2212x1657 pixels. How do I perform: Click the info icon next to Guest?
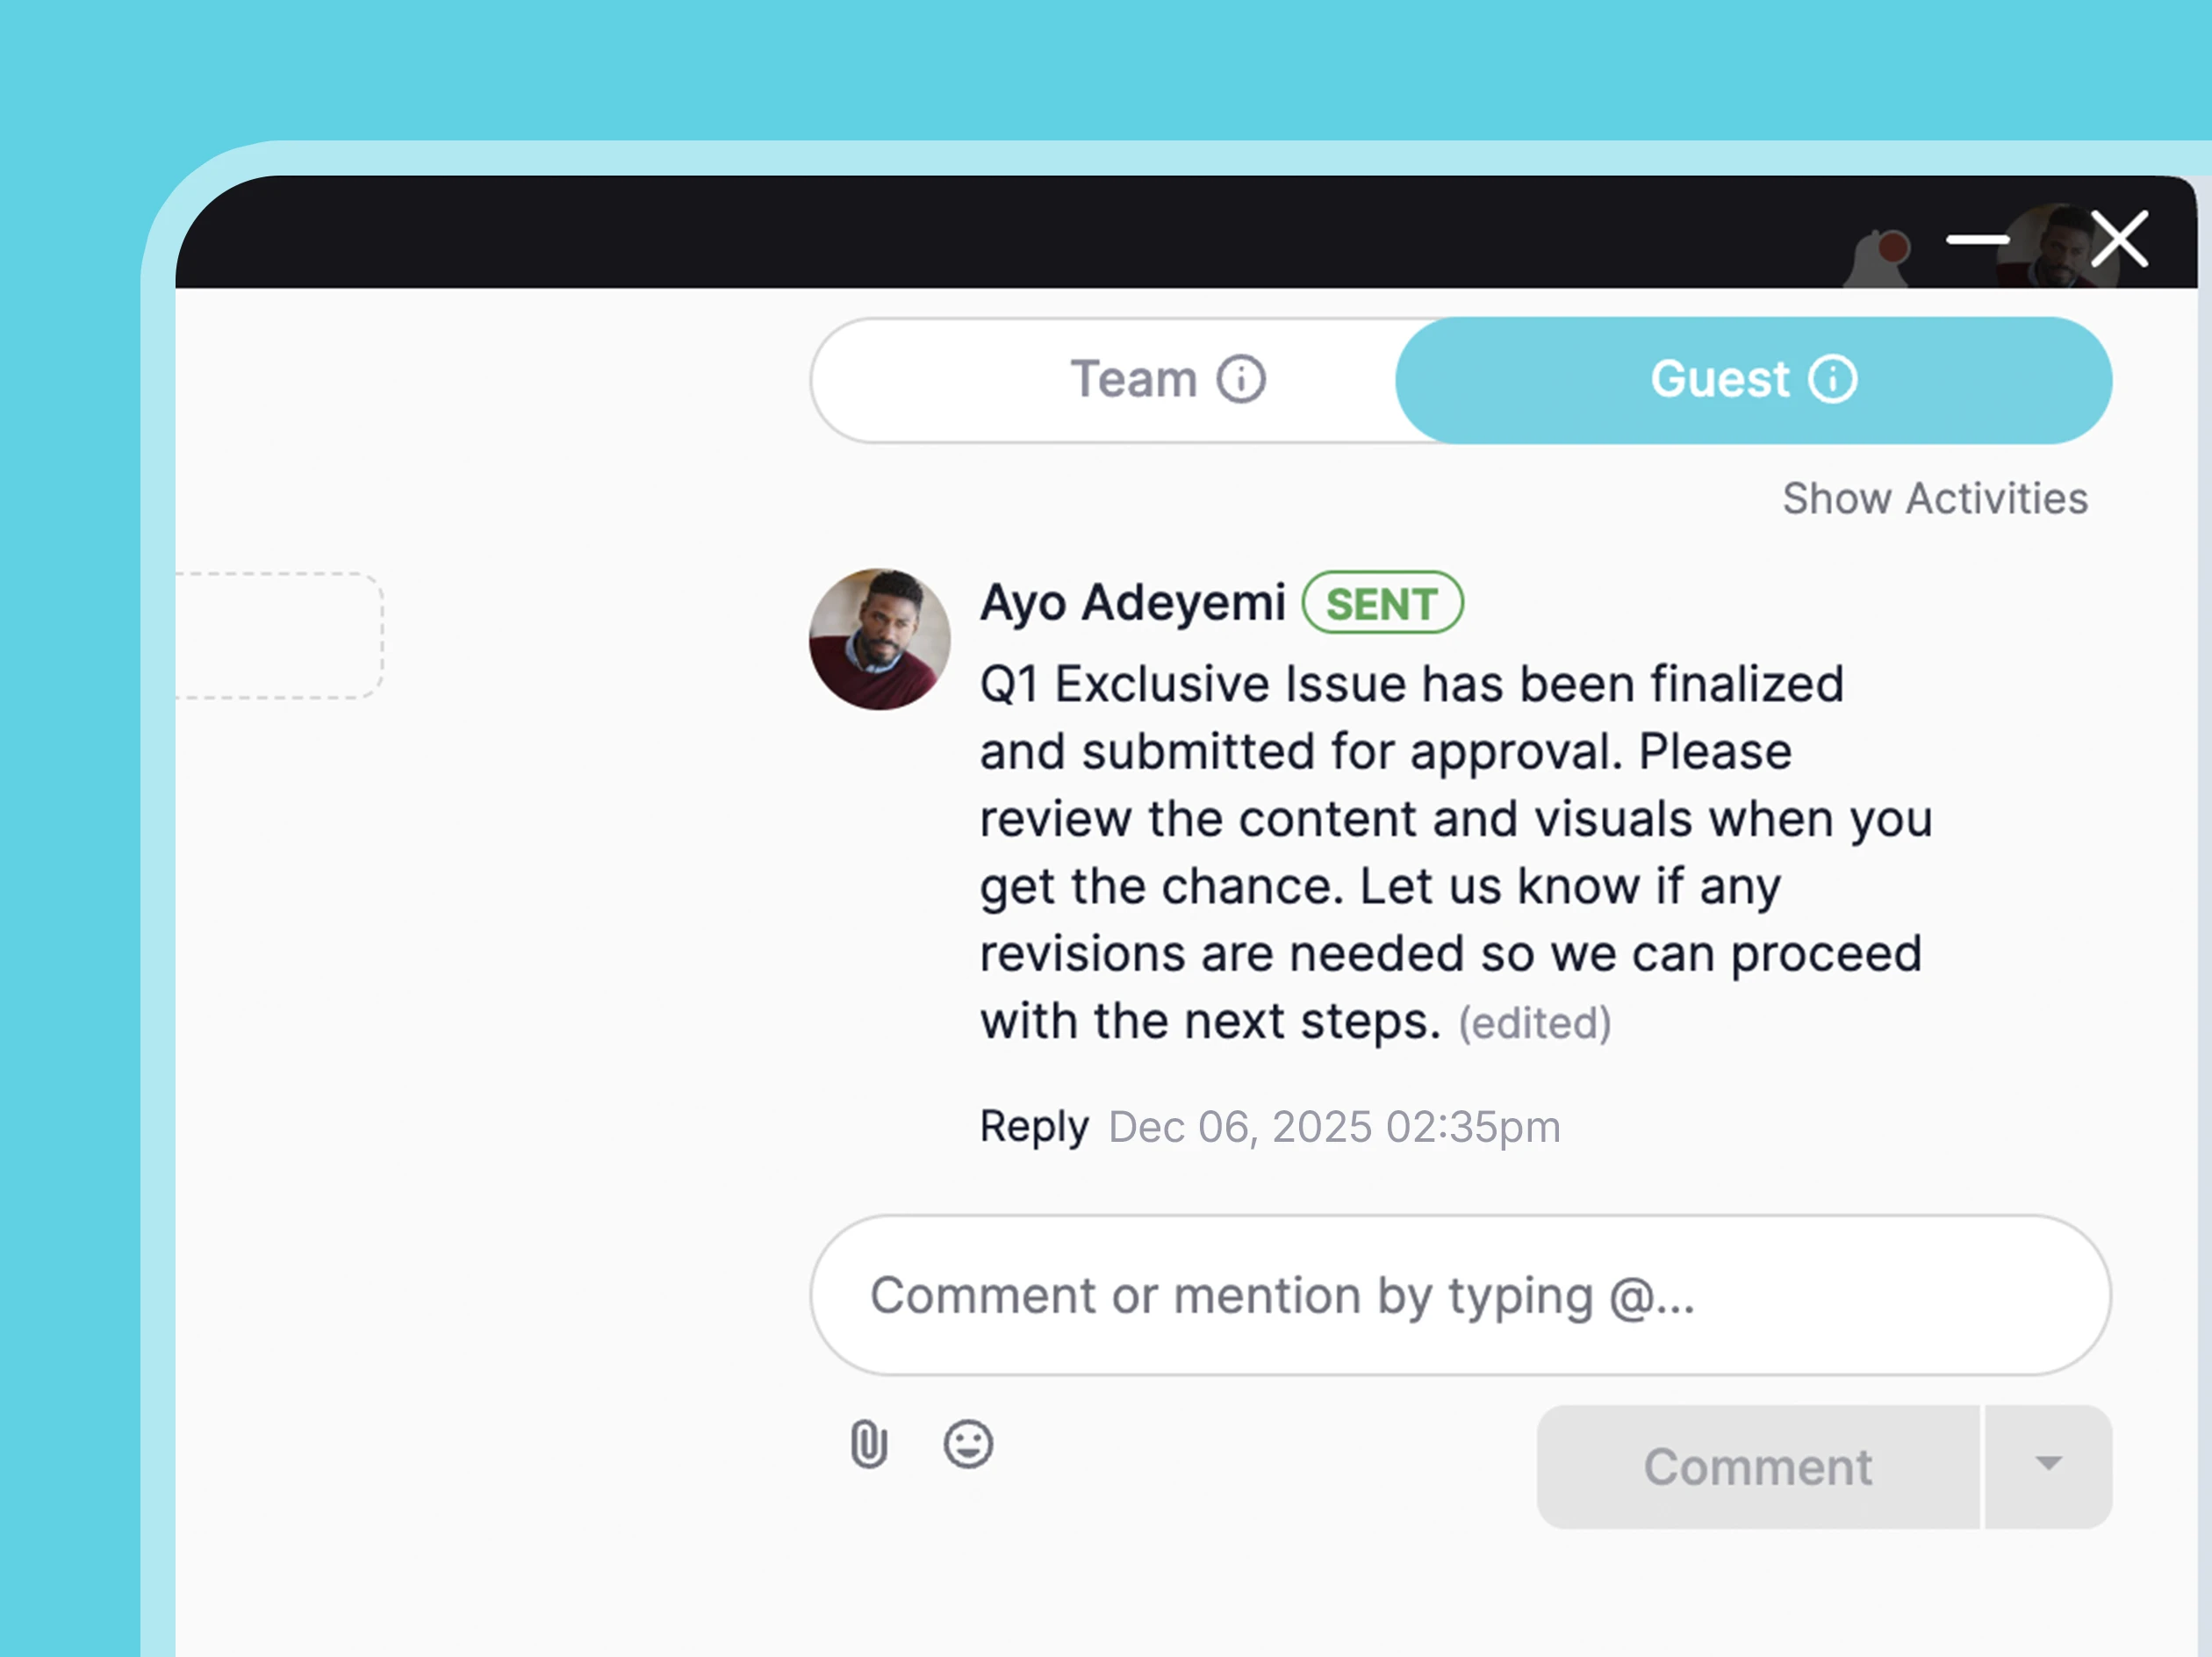pos(1832,380)
